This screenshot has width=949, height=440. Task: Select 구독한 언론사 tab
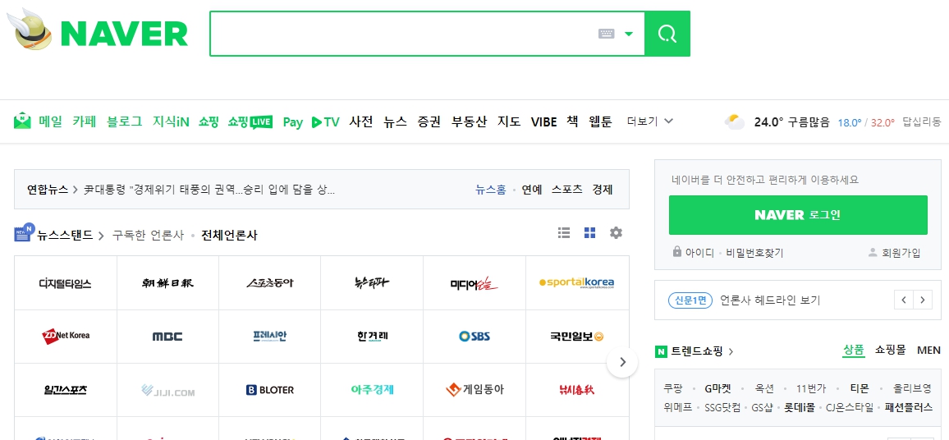pyautogui.click(x=148, y=235)
